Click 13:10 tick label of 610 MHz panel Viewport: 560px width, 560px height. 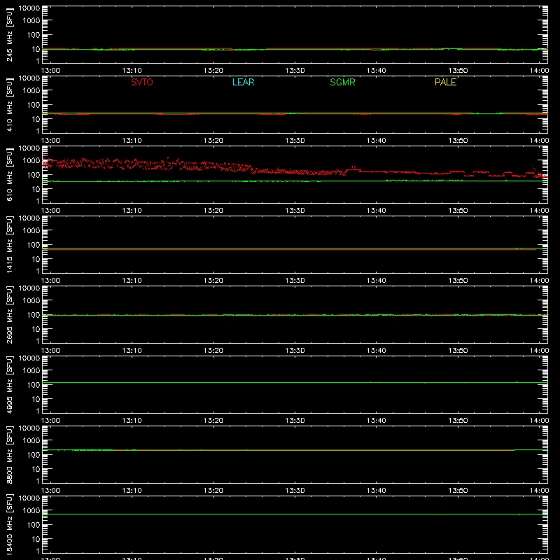[x=132, y=211]
